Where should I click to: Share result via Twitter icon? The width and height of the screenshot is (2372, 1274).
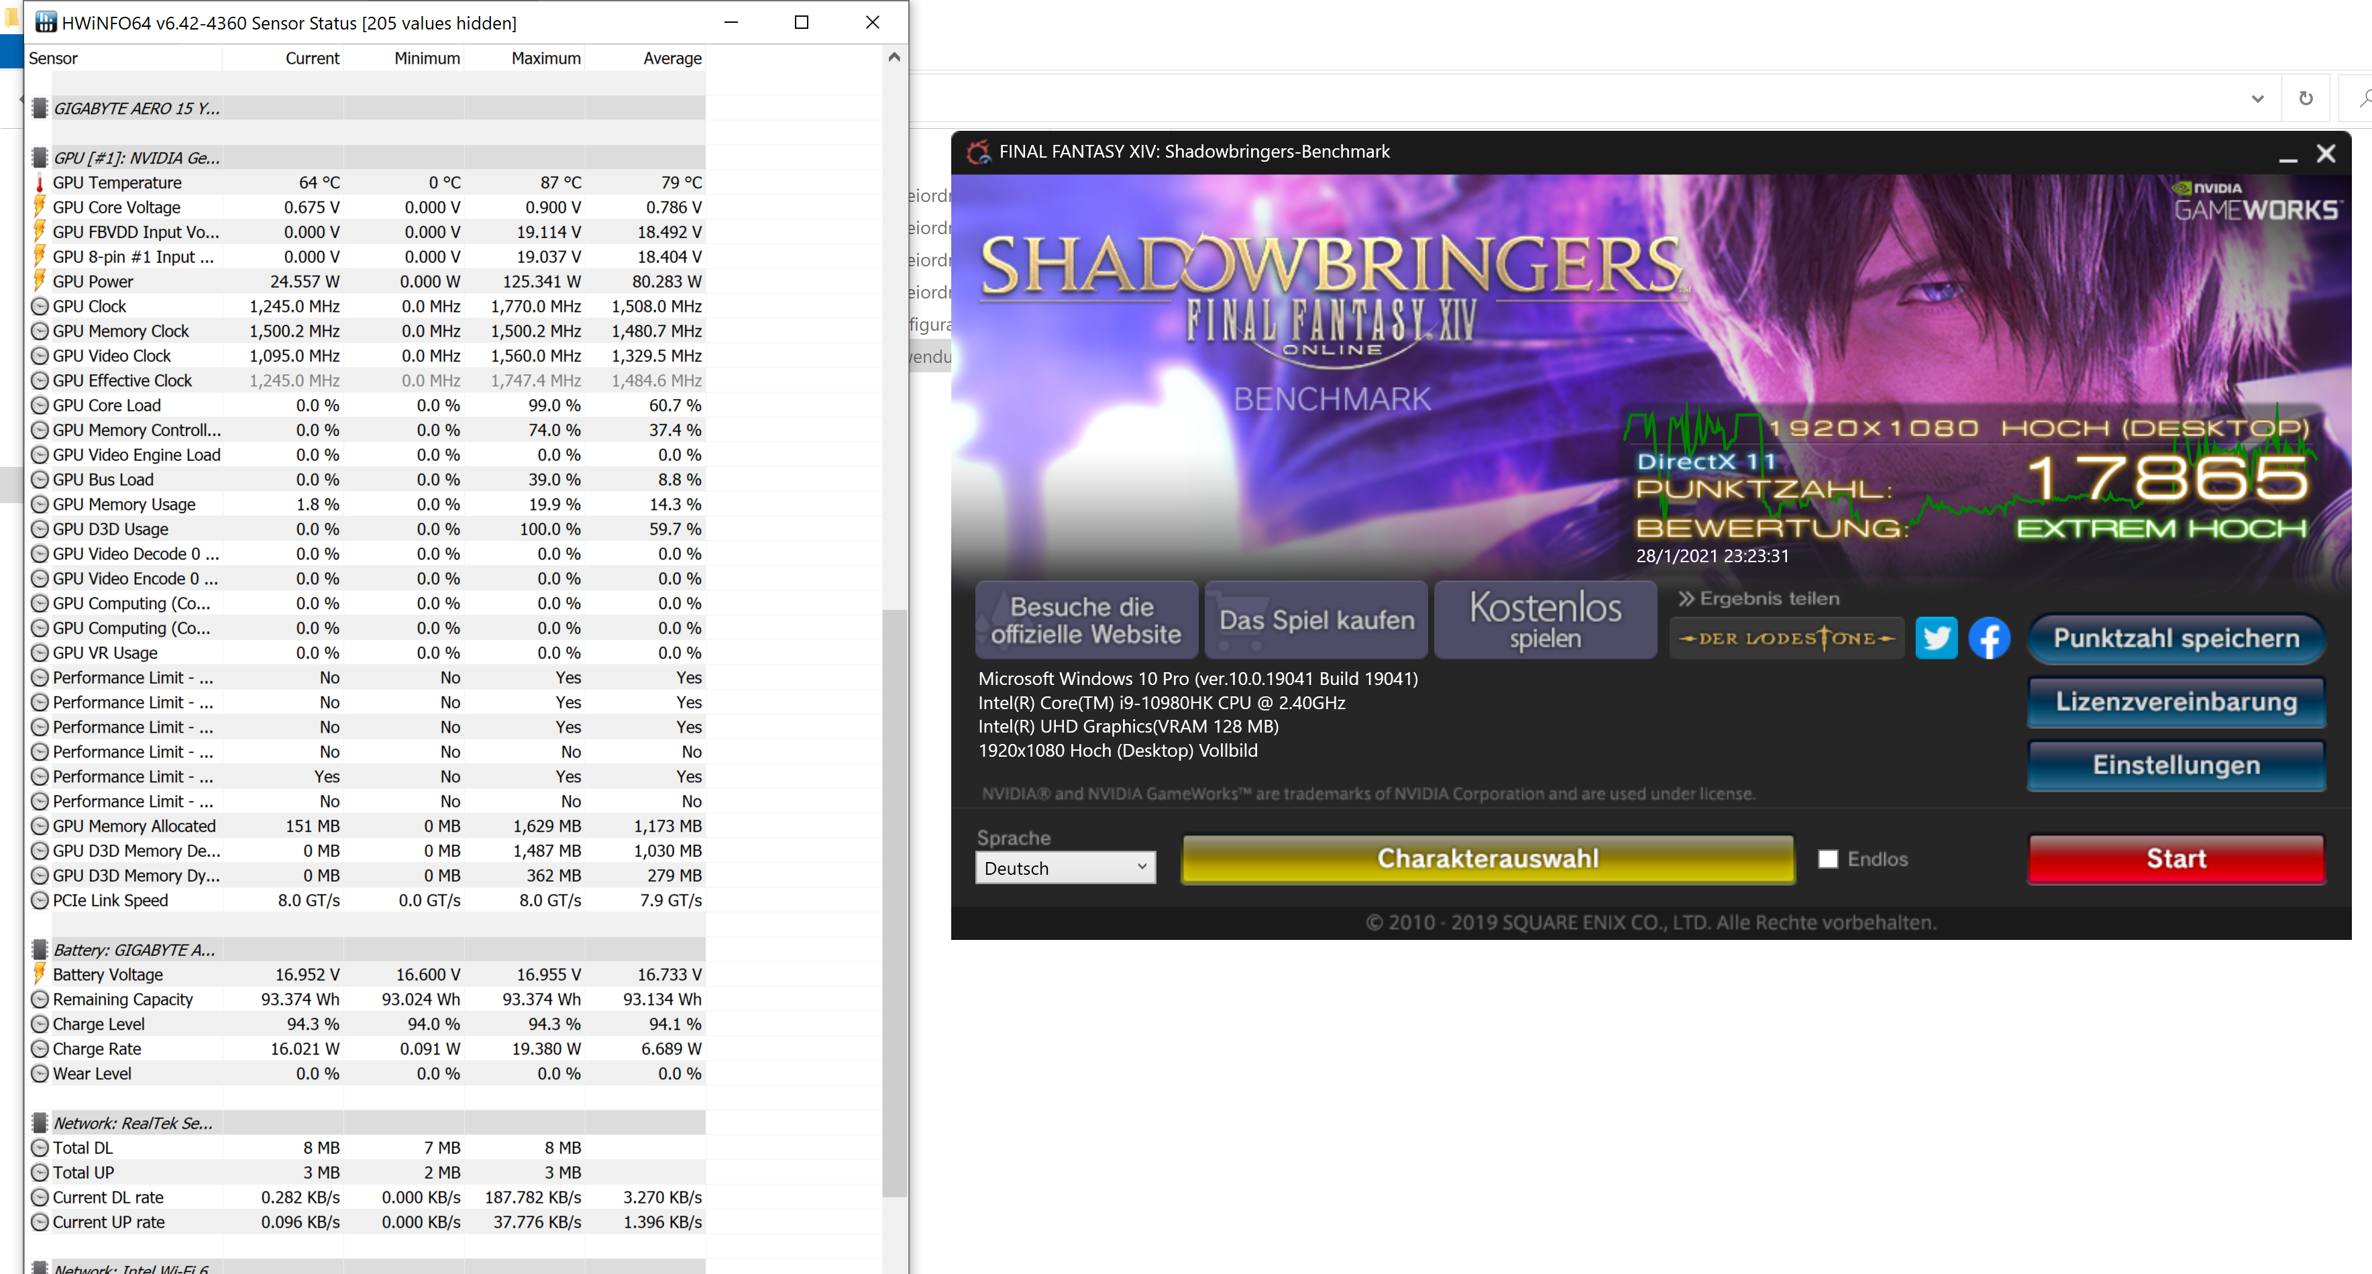pos(1935,637)
